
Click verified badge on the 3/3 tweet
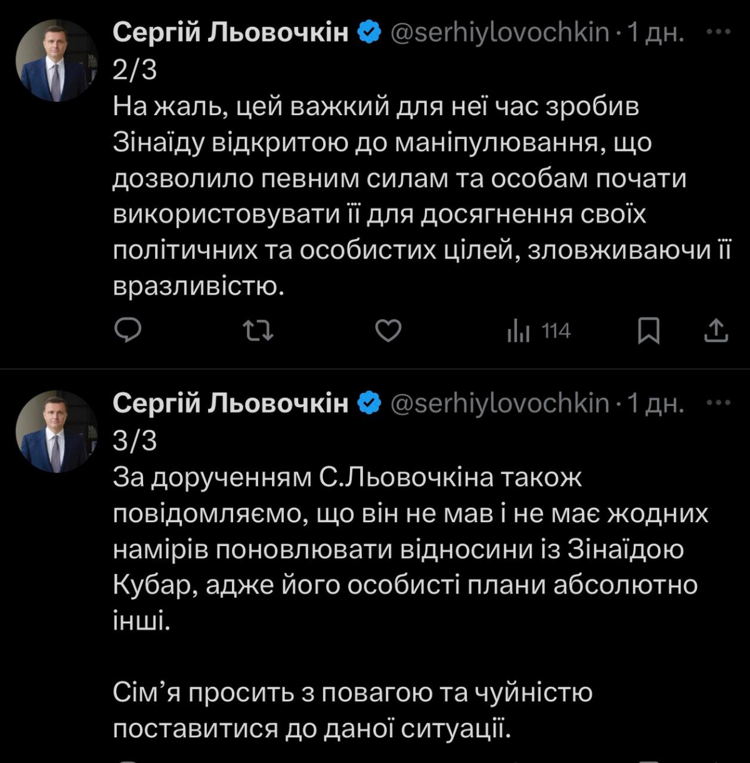click(369, 404)
